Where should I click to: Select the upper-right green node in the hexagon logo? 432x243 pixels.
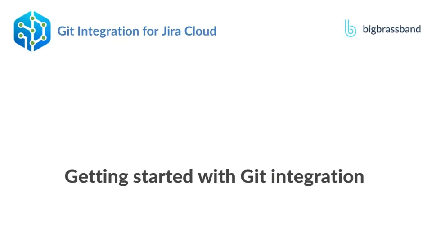click(x=44, y=24)
